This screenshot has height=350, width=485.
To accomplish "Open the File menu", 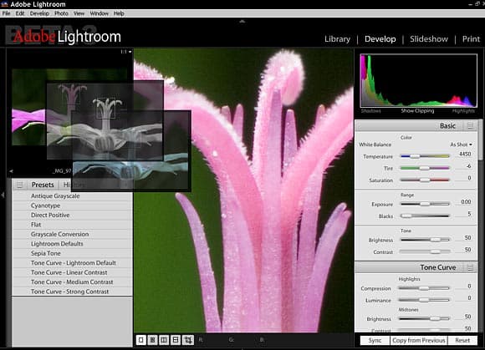I will coord(6,13).
